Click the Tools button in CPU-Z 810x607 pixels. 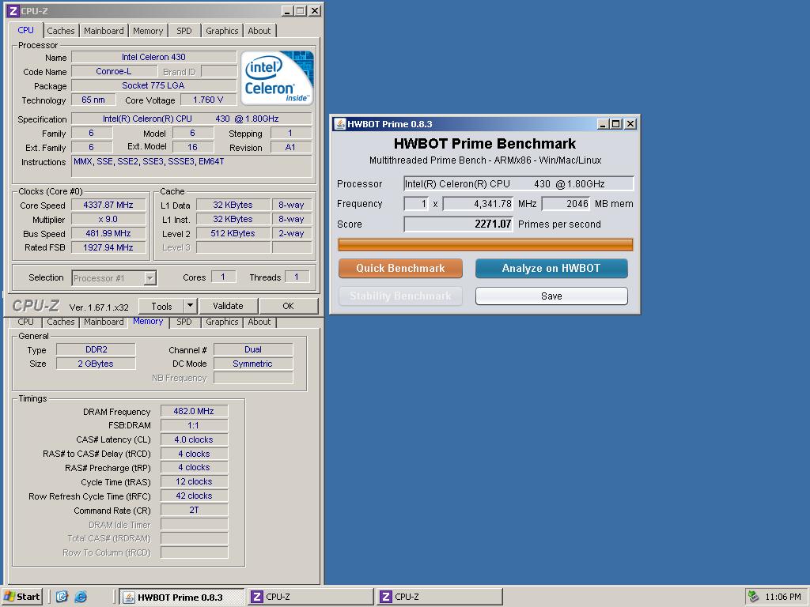coord(161,306)
